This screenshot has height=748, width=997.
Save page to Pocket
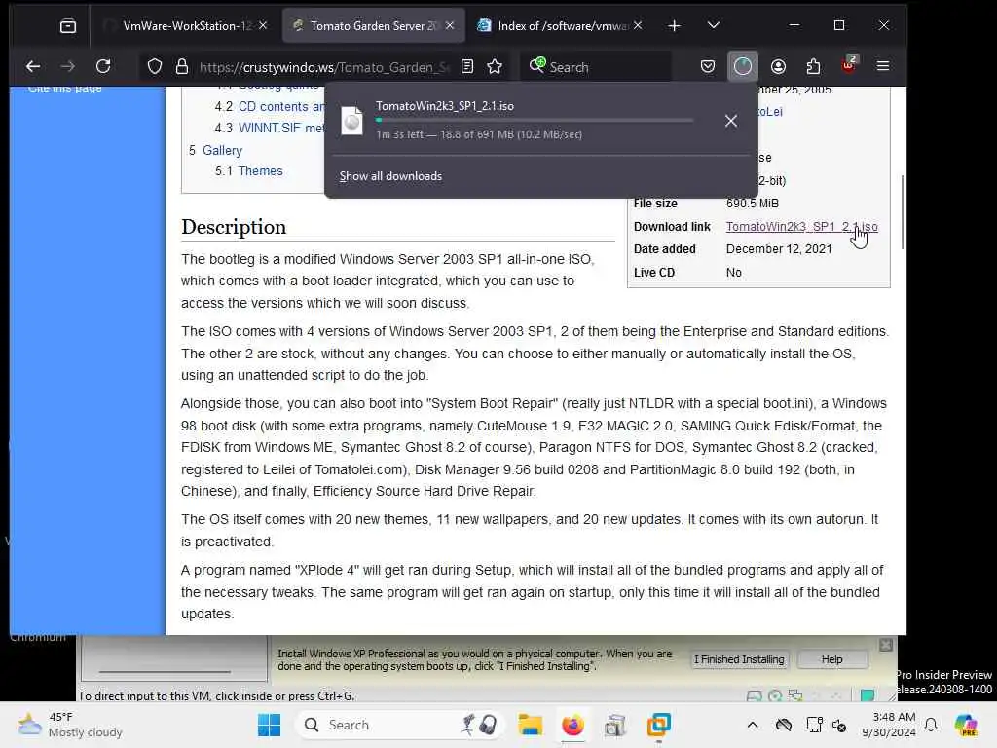[x=708, y=67]
